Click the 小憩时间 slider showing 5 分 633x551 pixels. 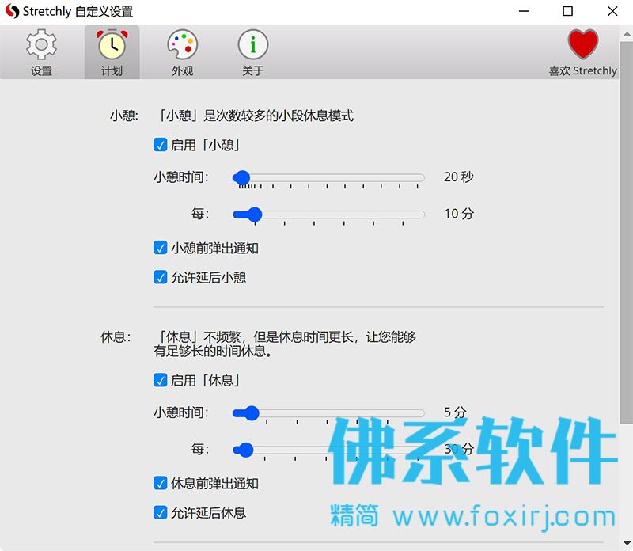click(328, 413)
